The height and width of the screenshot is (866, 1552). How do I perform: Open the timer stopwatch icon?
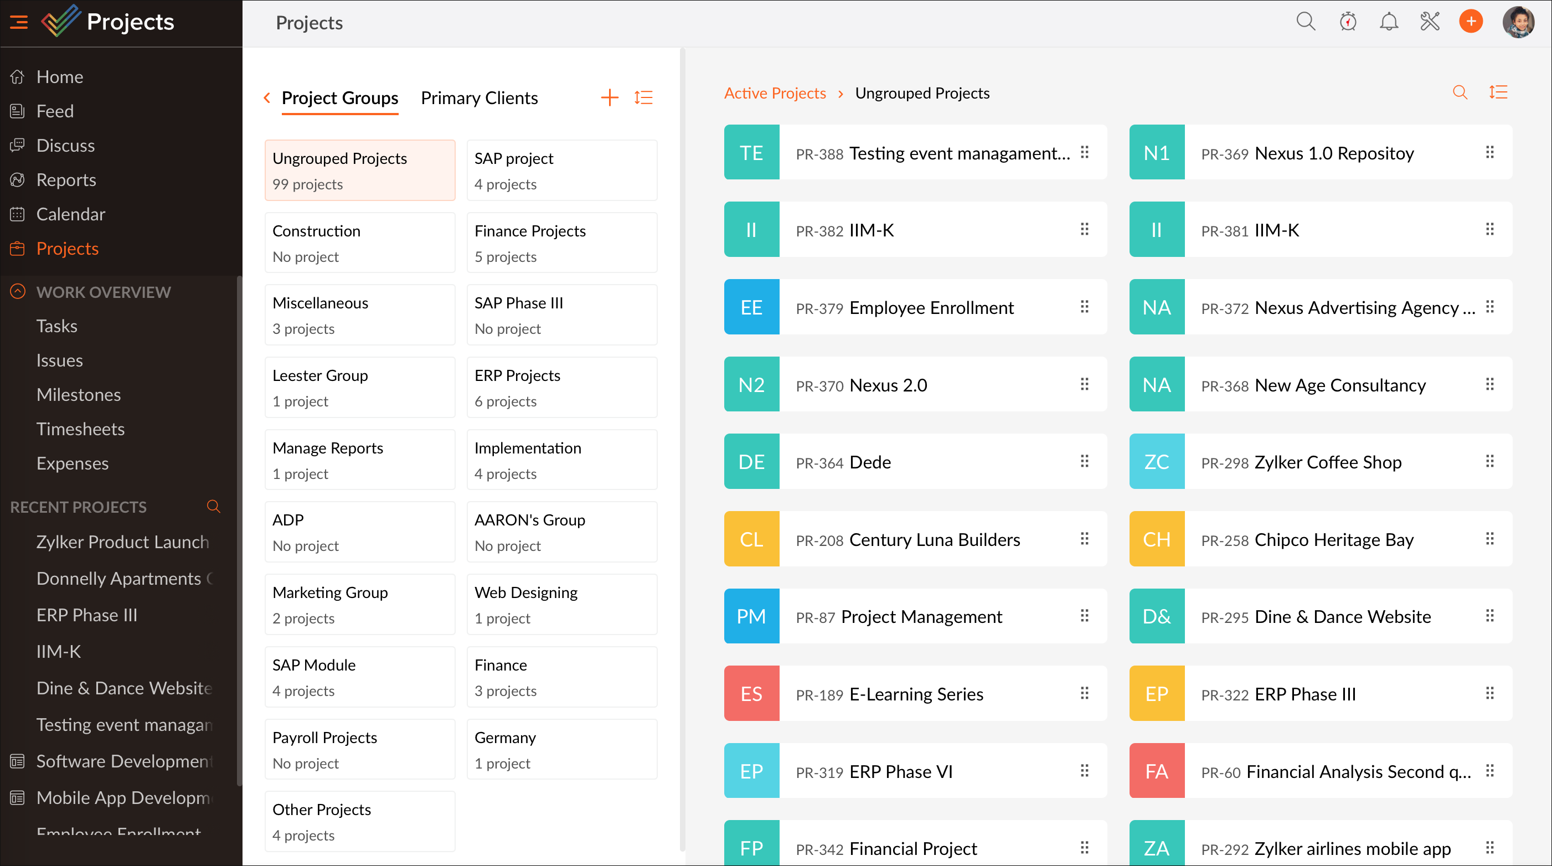1348,22
